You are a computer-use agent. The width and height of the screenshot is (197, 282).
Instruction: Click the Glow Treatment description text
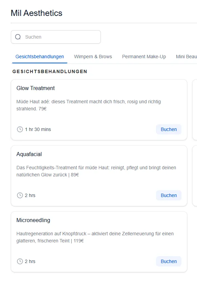[x=89, y=105]
